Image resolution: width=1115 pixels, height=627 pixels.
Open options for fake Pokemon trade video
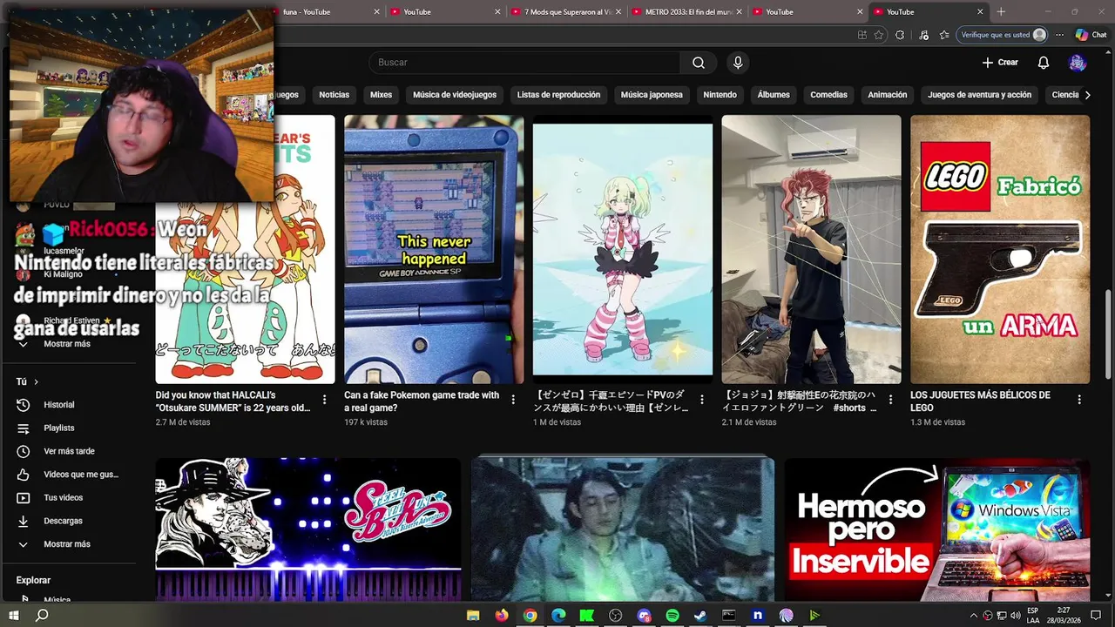tap(513, 400)
